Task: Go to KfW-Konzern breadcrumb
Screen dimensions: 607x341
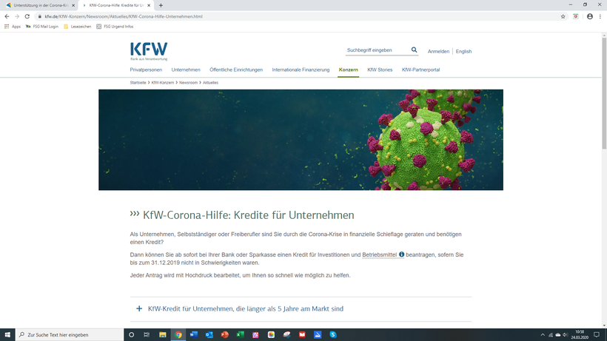Action: (x=163, y=83)
